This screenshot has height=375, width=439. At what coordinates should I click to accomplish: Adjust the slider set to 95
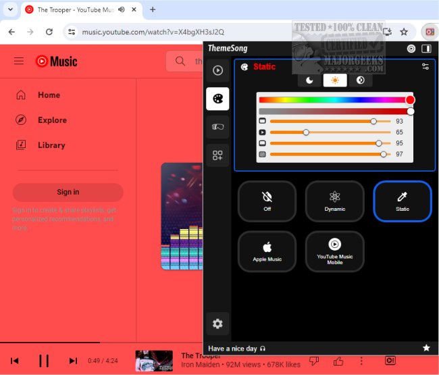coord(330,143)
